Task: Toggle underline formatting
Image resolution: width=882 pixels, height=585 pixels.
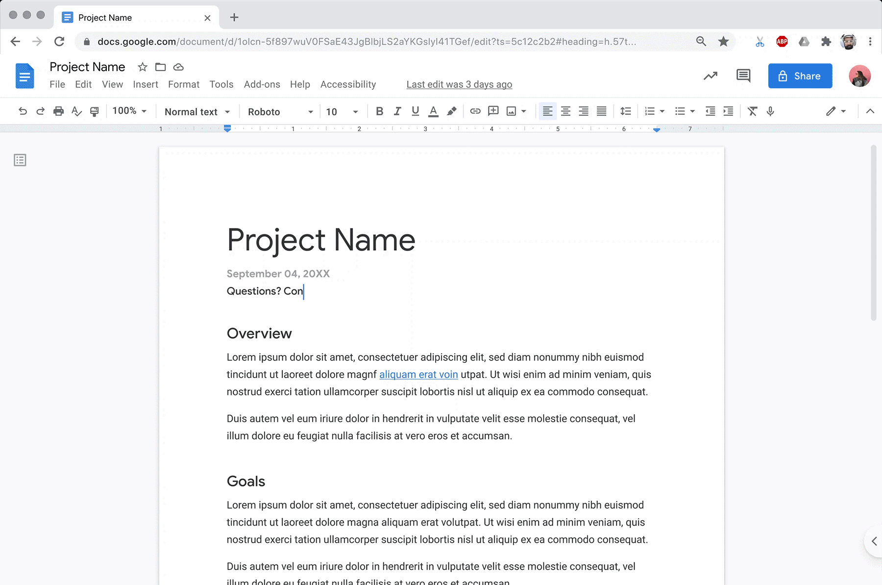Action: pyautogui.click(x=415, y=111)
